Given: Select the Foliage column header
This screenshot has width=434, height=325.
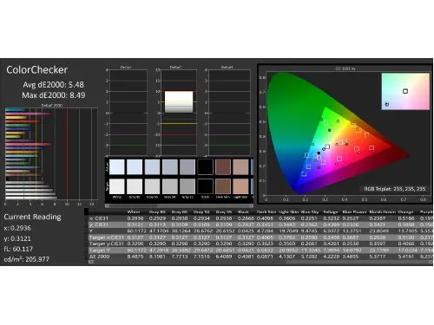Looking at the screenshot, I should 331,212.
